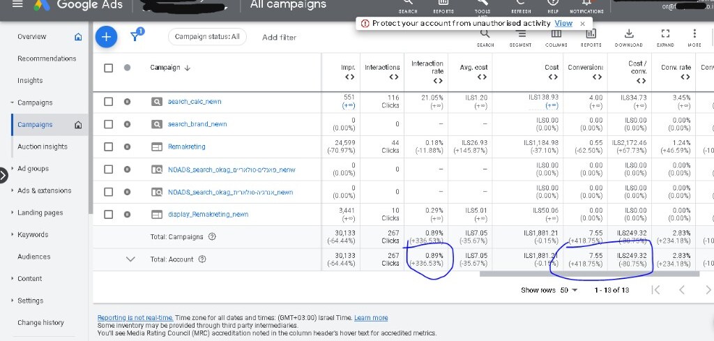This screenshot has width=714, height=341.
Task: Expand Settings in the sidebar
Action: [13, 301]
